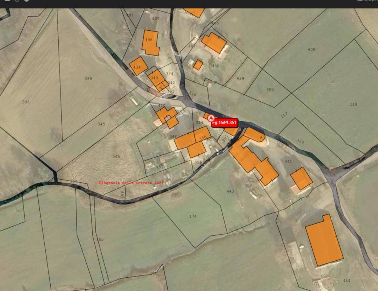Select orange building labeled 434

point(138,66)
